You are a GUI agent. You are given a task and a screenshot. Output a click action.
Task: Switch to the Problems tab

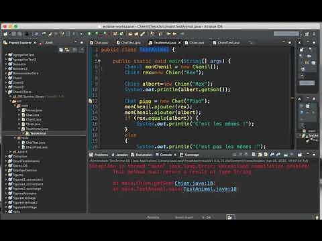tap(99, 155)
